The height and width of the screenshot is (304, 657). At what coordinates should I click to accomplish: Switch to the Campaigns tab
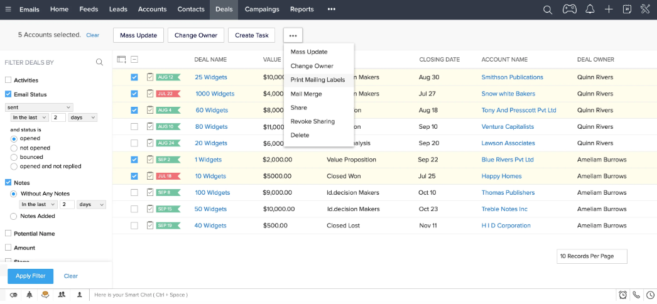[262, 9]
